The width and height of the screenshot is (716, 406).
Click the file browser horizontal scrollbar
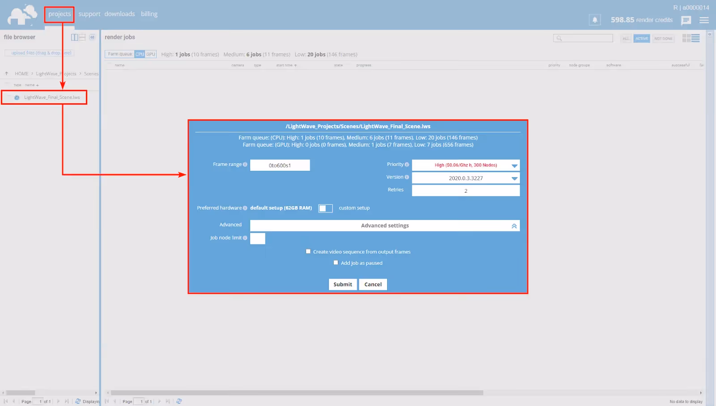(x=21, y=393)
